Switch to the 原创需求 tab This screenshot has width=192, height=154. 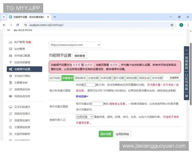[80, 78]
